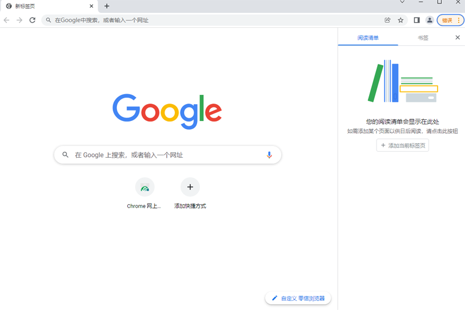Click the share page icon in address bar
This screenshot has width=465, height=310.
(x=387, y=20)
